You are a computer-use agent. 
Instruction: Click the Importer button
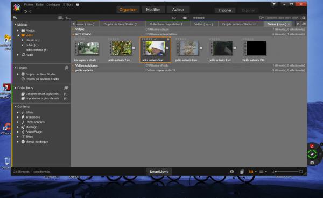225,10
